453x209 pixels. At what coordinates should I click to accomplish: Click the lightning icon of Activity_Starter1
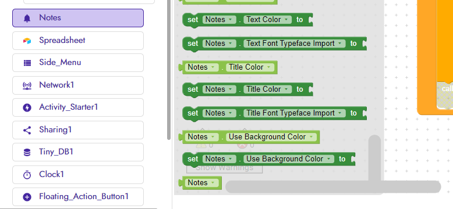click(x=27, y=107)
